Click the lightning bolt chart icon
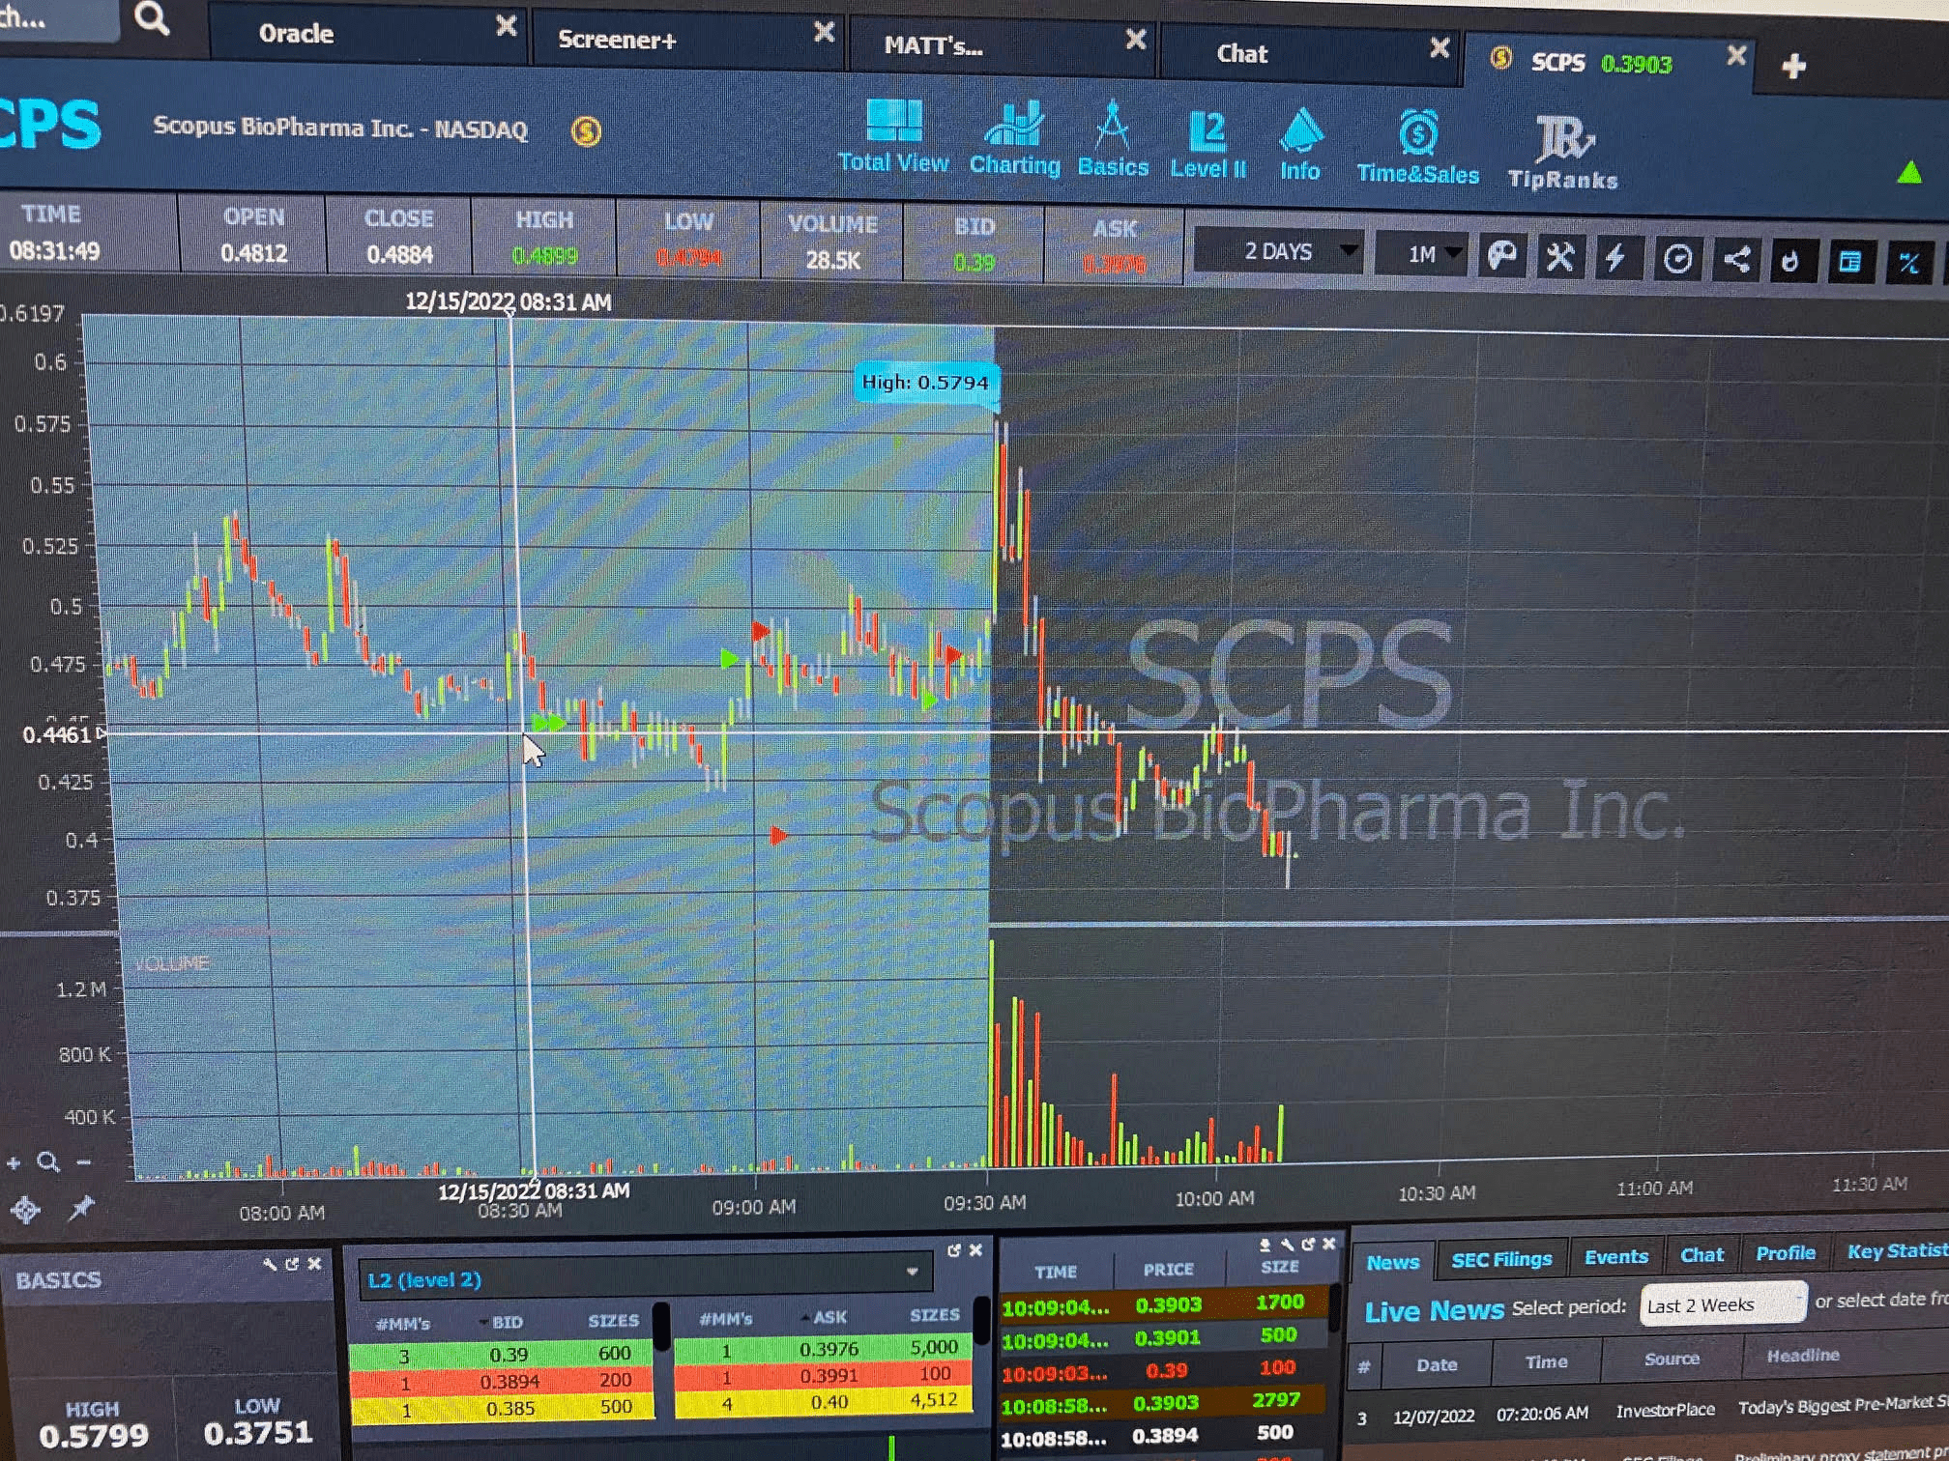This screenshot has width=1949, height=1461. [x=1615, y=258]
